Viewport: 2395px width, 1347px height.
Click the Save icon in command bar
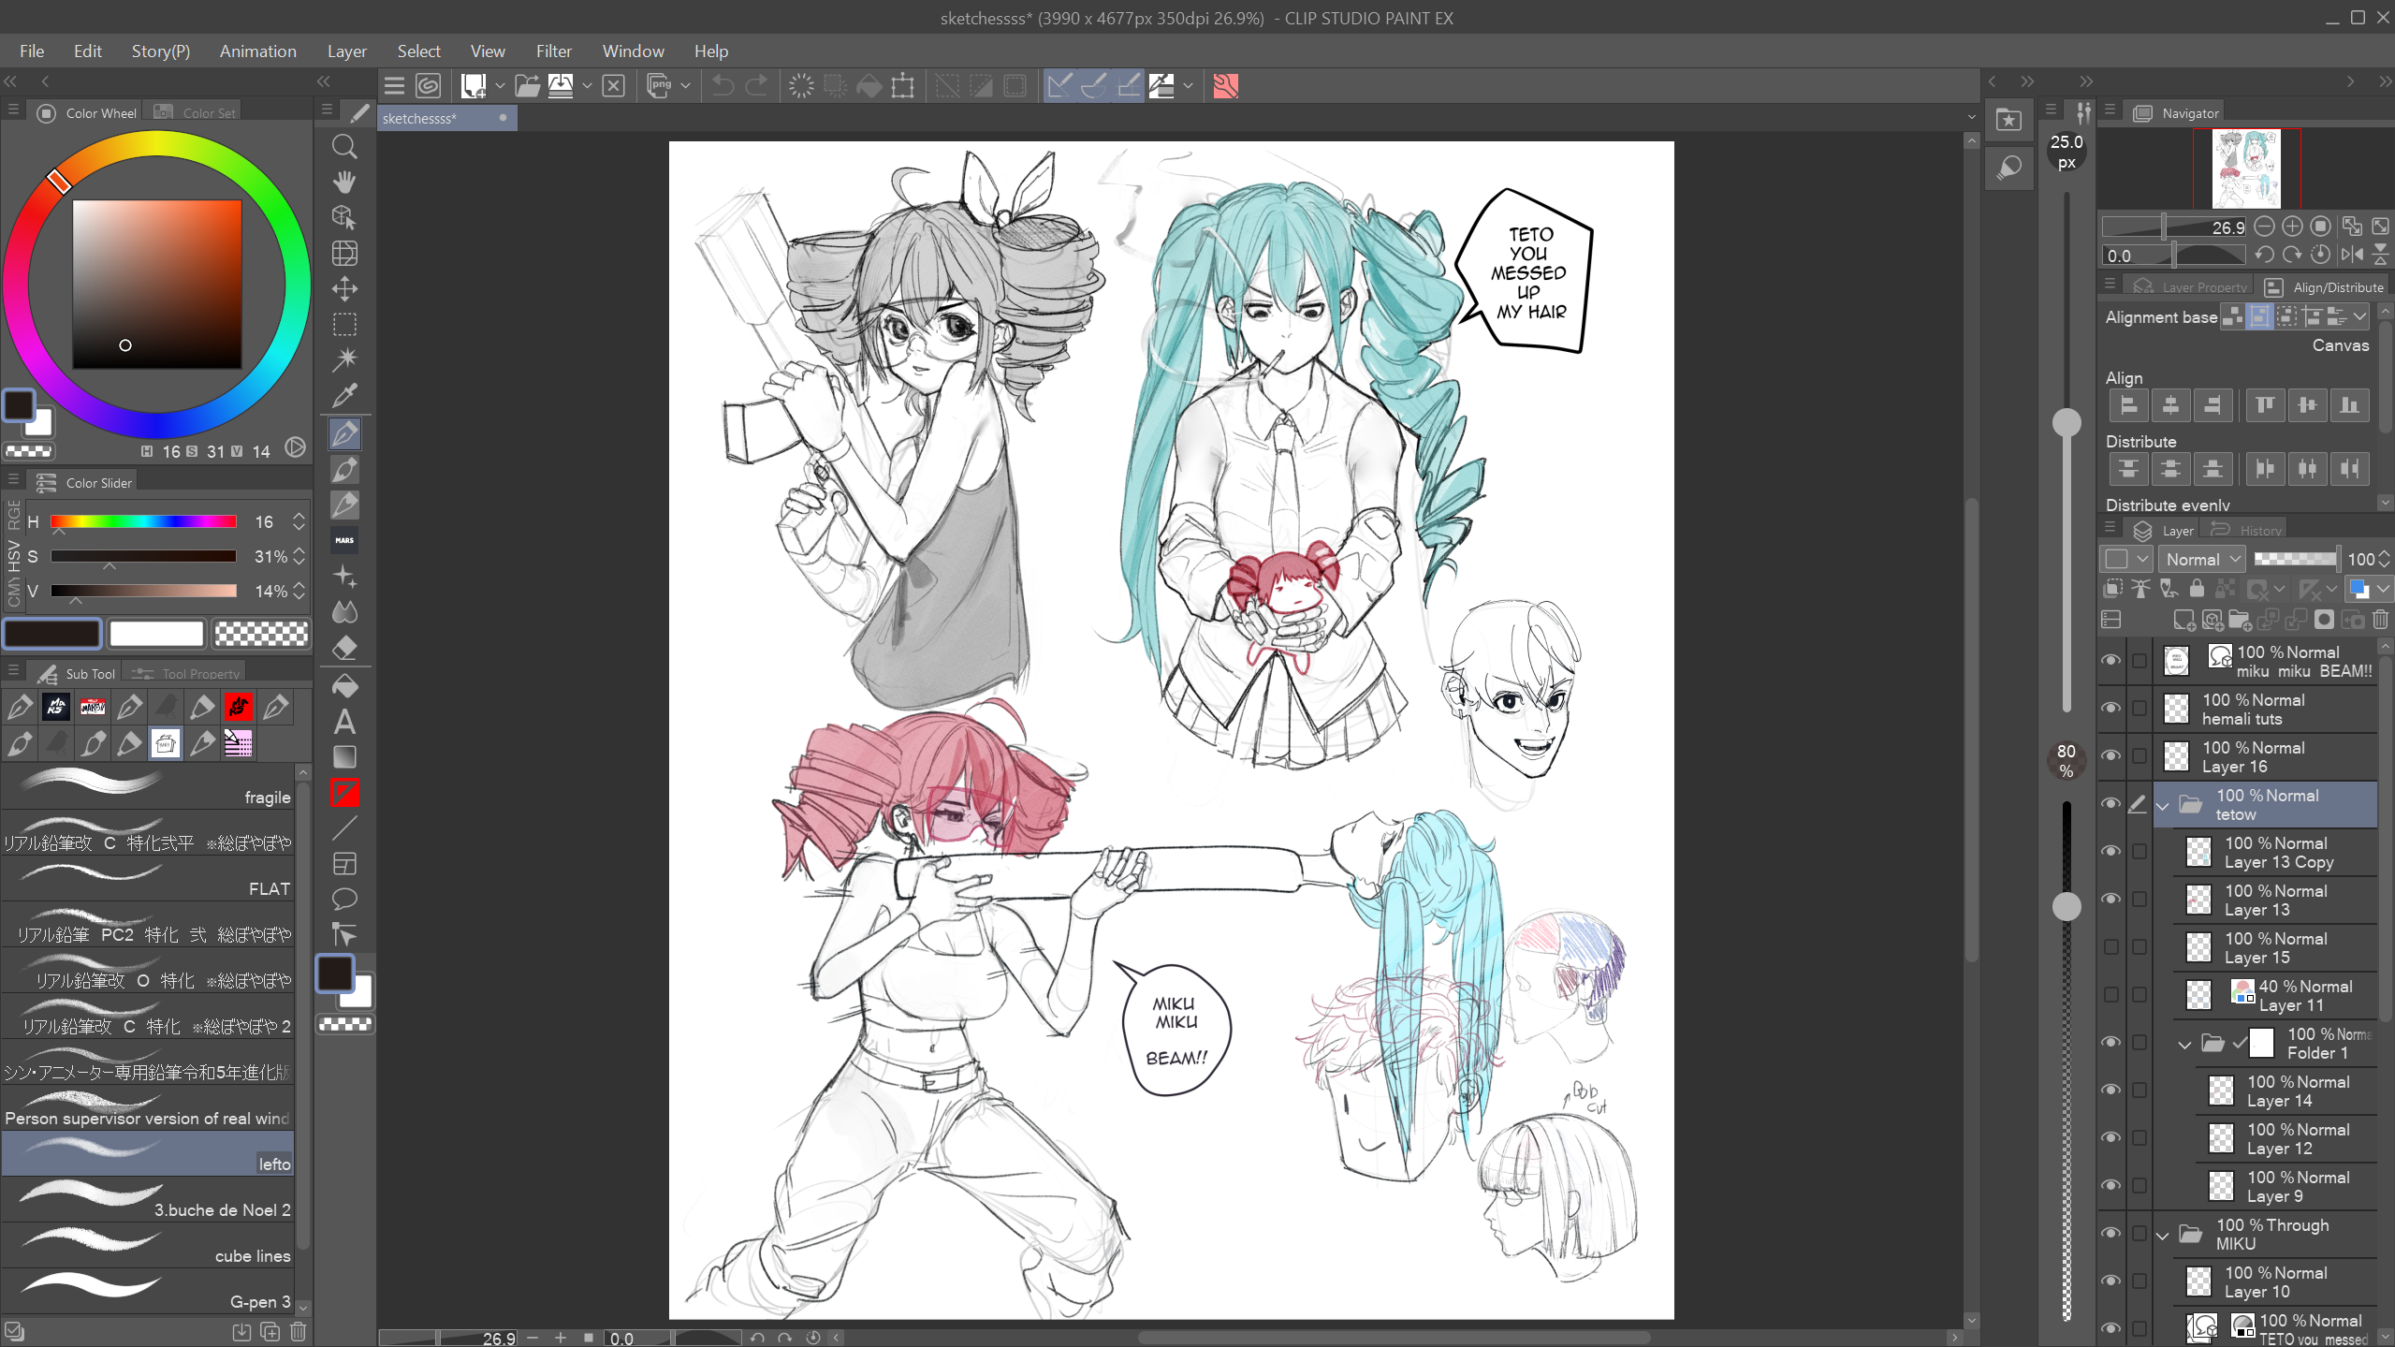[x=561, y=86]
